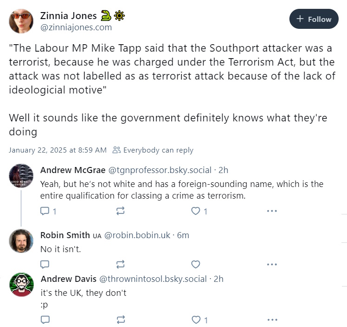Repost Andrew McGrae's reply
Viewport: 347px width, 327px height.
tap(120, 211)
